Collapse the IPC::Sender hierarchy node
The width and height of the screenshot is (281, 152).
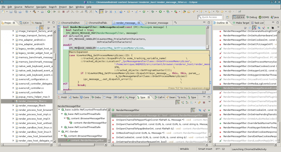(59, 132)
